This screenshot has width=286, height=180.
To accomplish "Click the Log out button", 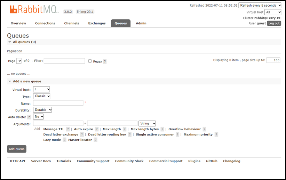I will pos(274,23).
